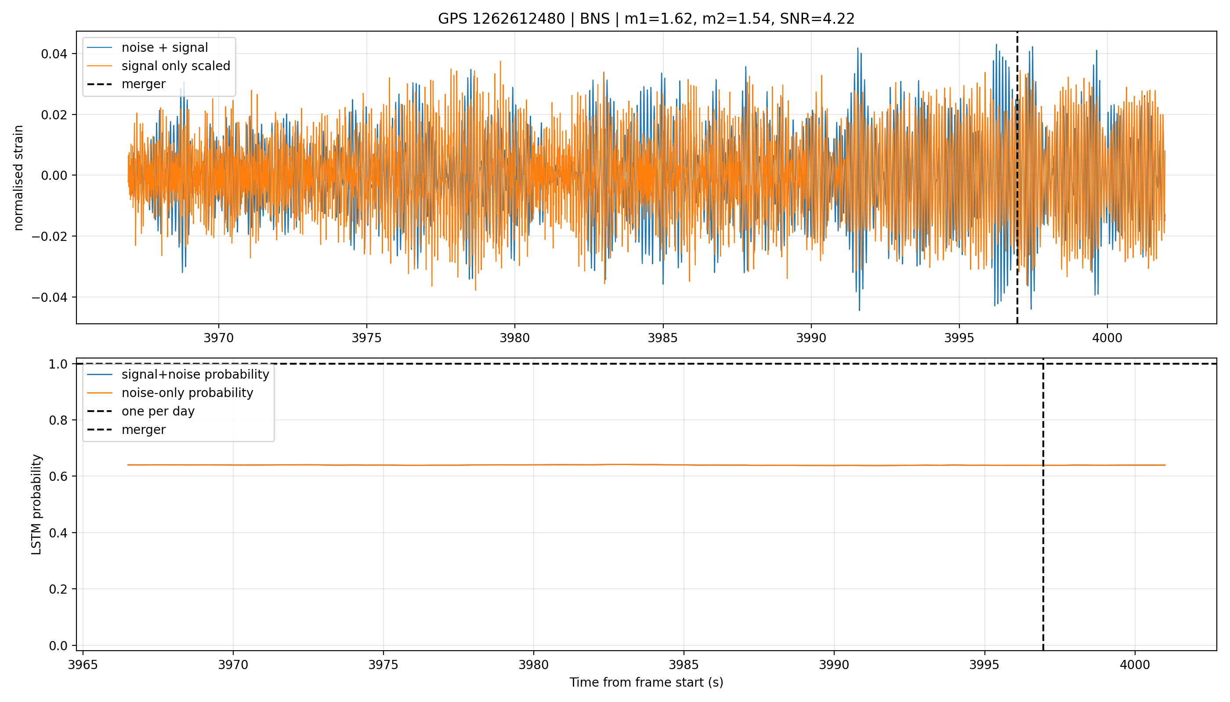Click the 'merger' legend entry in bottom plot
Viewport: 1230px width, 702px height.
point(143,430)
